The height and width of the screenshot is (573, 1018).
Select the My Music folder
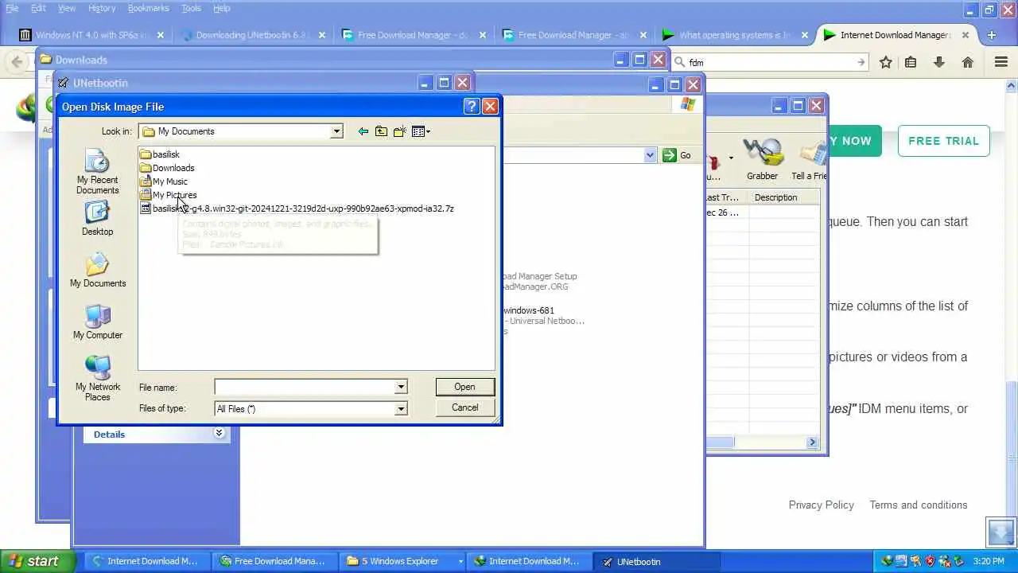point(164,181)
